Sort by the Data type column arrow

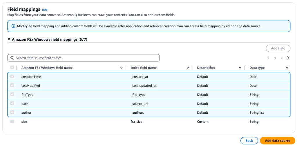tap(287, 68)
